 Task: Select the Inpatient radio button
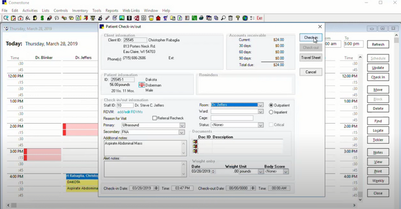[x=271, y=112]
